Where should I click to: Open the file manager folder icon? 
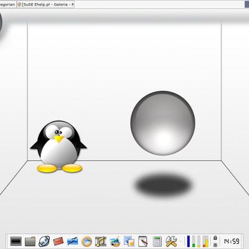coord(30,241)
